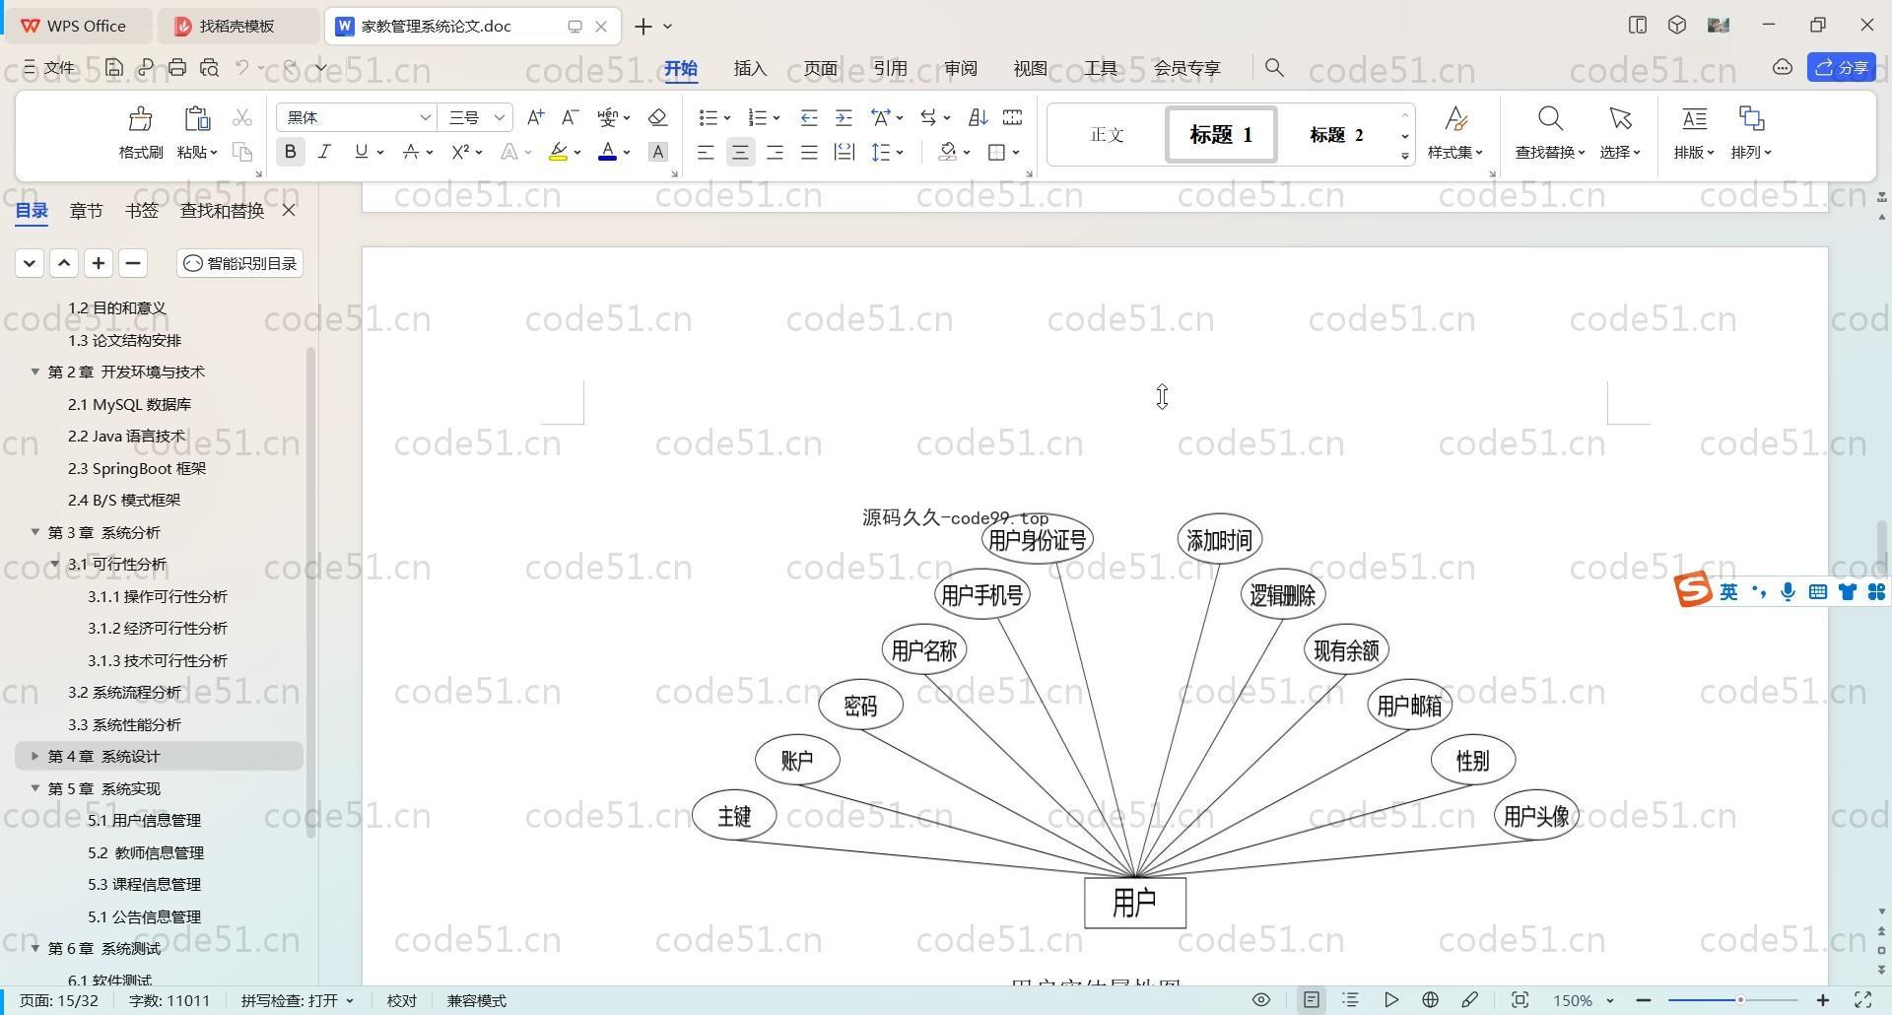Open Reading mode eye icon in status bar
This screenshot has width=1892, height=1015.
[1261, 1000]
